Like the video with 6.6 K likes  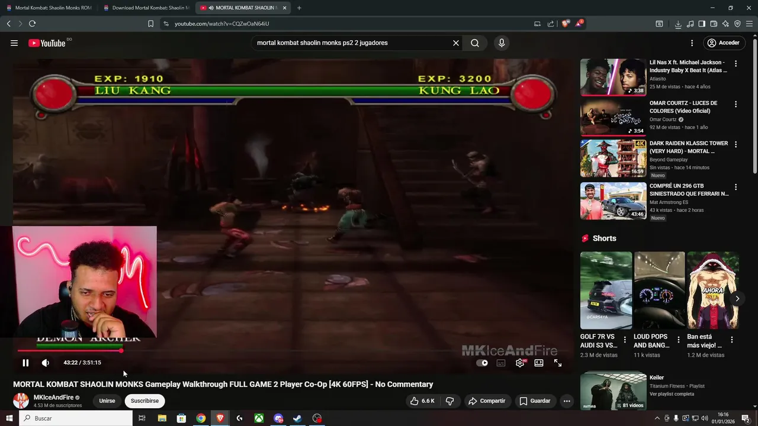[422, 401]
